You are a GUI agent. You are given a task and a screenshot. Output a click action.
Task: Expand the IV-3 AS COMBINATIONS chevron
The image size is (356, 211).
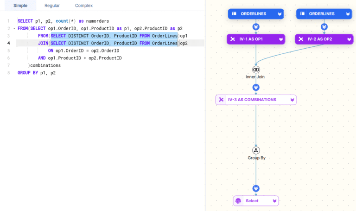292,100
